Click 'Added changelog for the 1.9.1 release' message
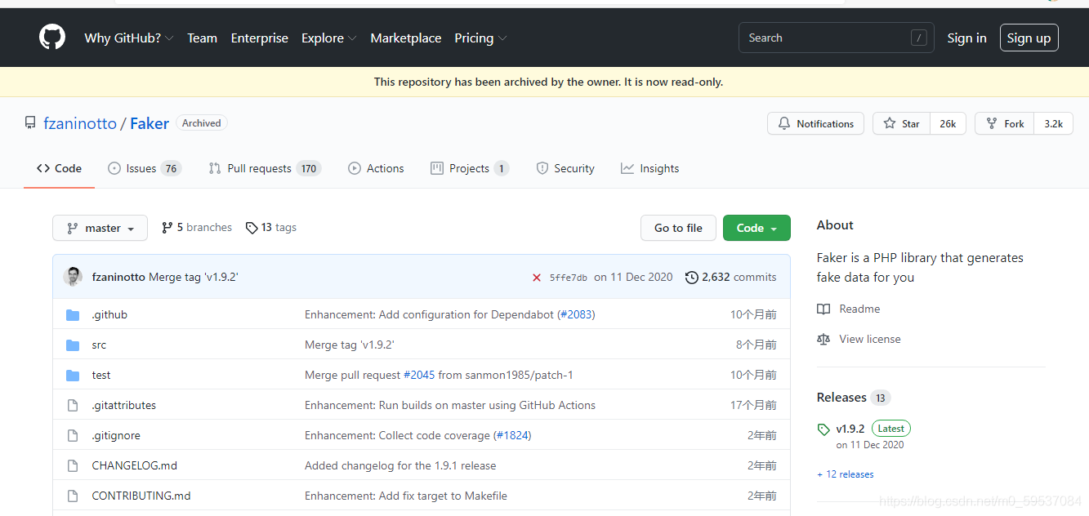This screenshot has height=516, width=1089. point(400,466)
